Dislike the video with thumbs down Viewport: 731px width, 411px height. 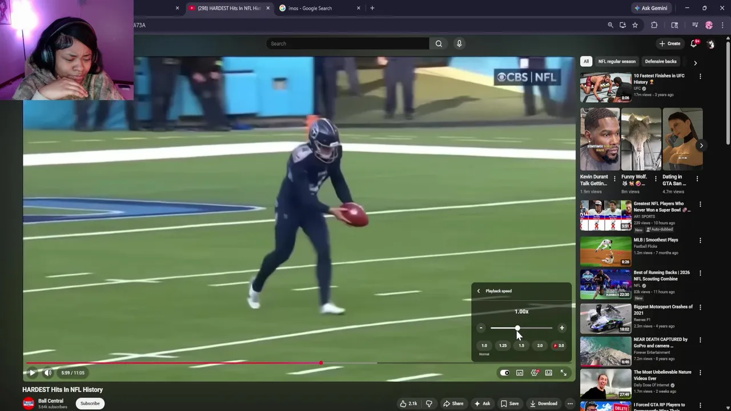pyautogui.click(x=429, y=404)
